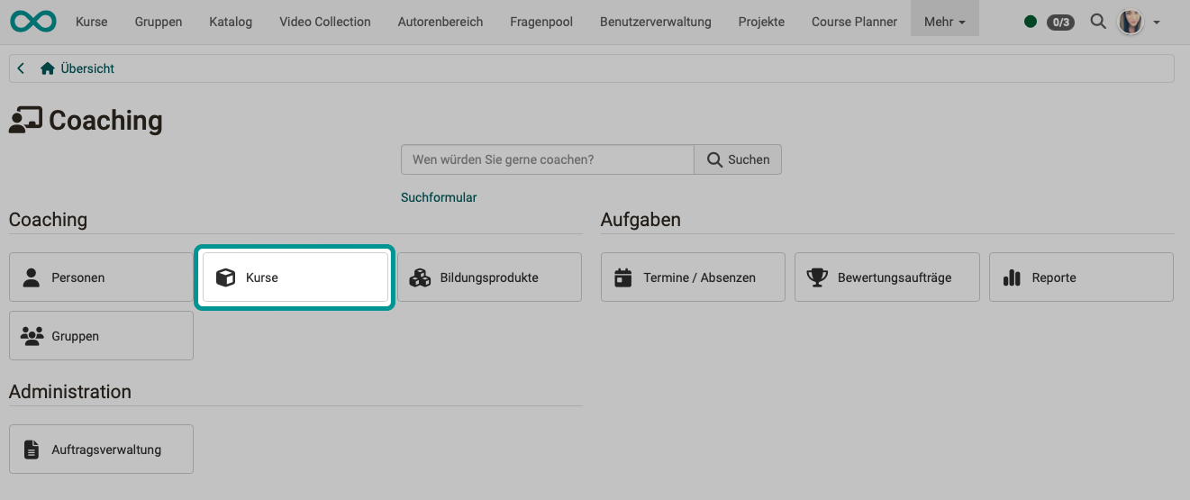
Task: Open user avatar menu dropdown
Action: click(x=1138, y=22)
